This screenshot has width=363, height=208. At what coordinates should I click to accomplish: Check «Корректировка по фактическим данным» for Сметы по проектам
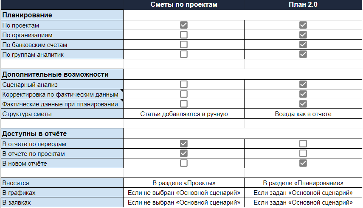click(184, 94)
